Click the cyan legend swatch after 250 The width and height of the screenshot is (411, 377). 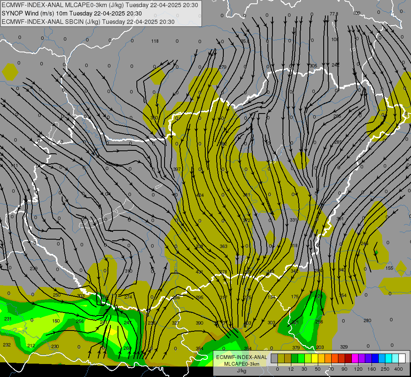388,359
